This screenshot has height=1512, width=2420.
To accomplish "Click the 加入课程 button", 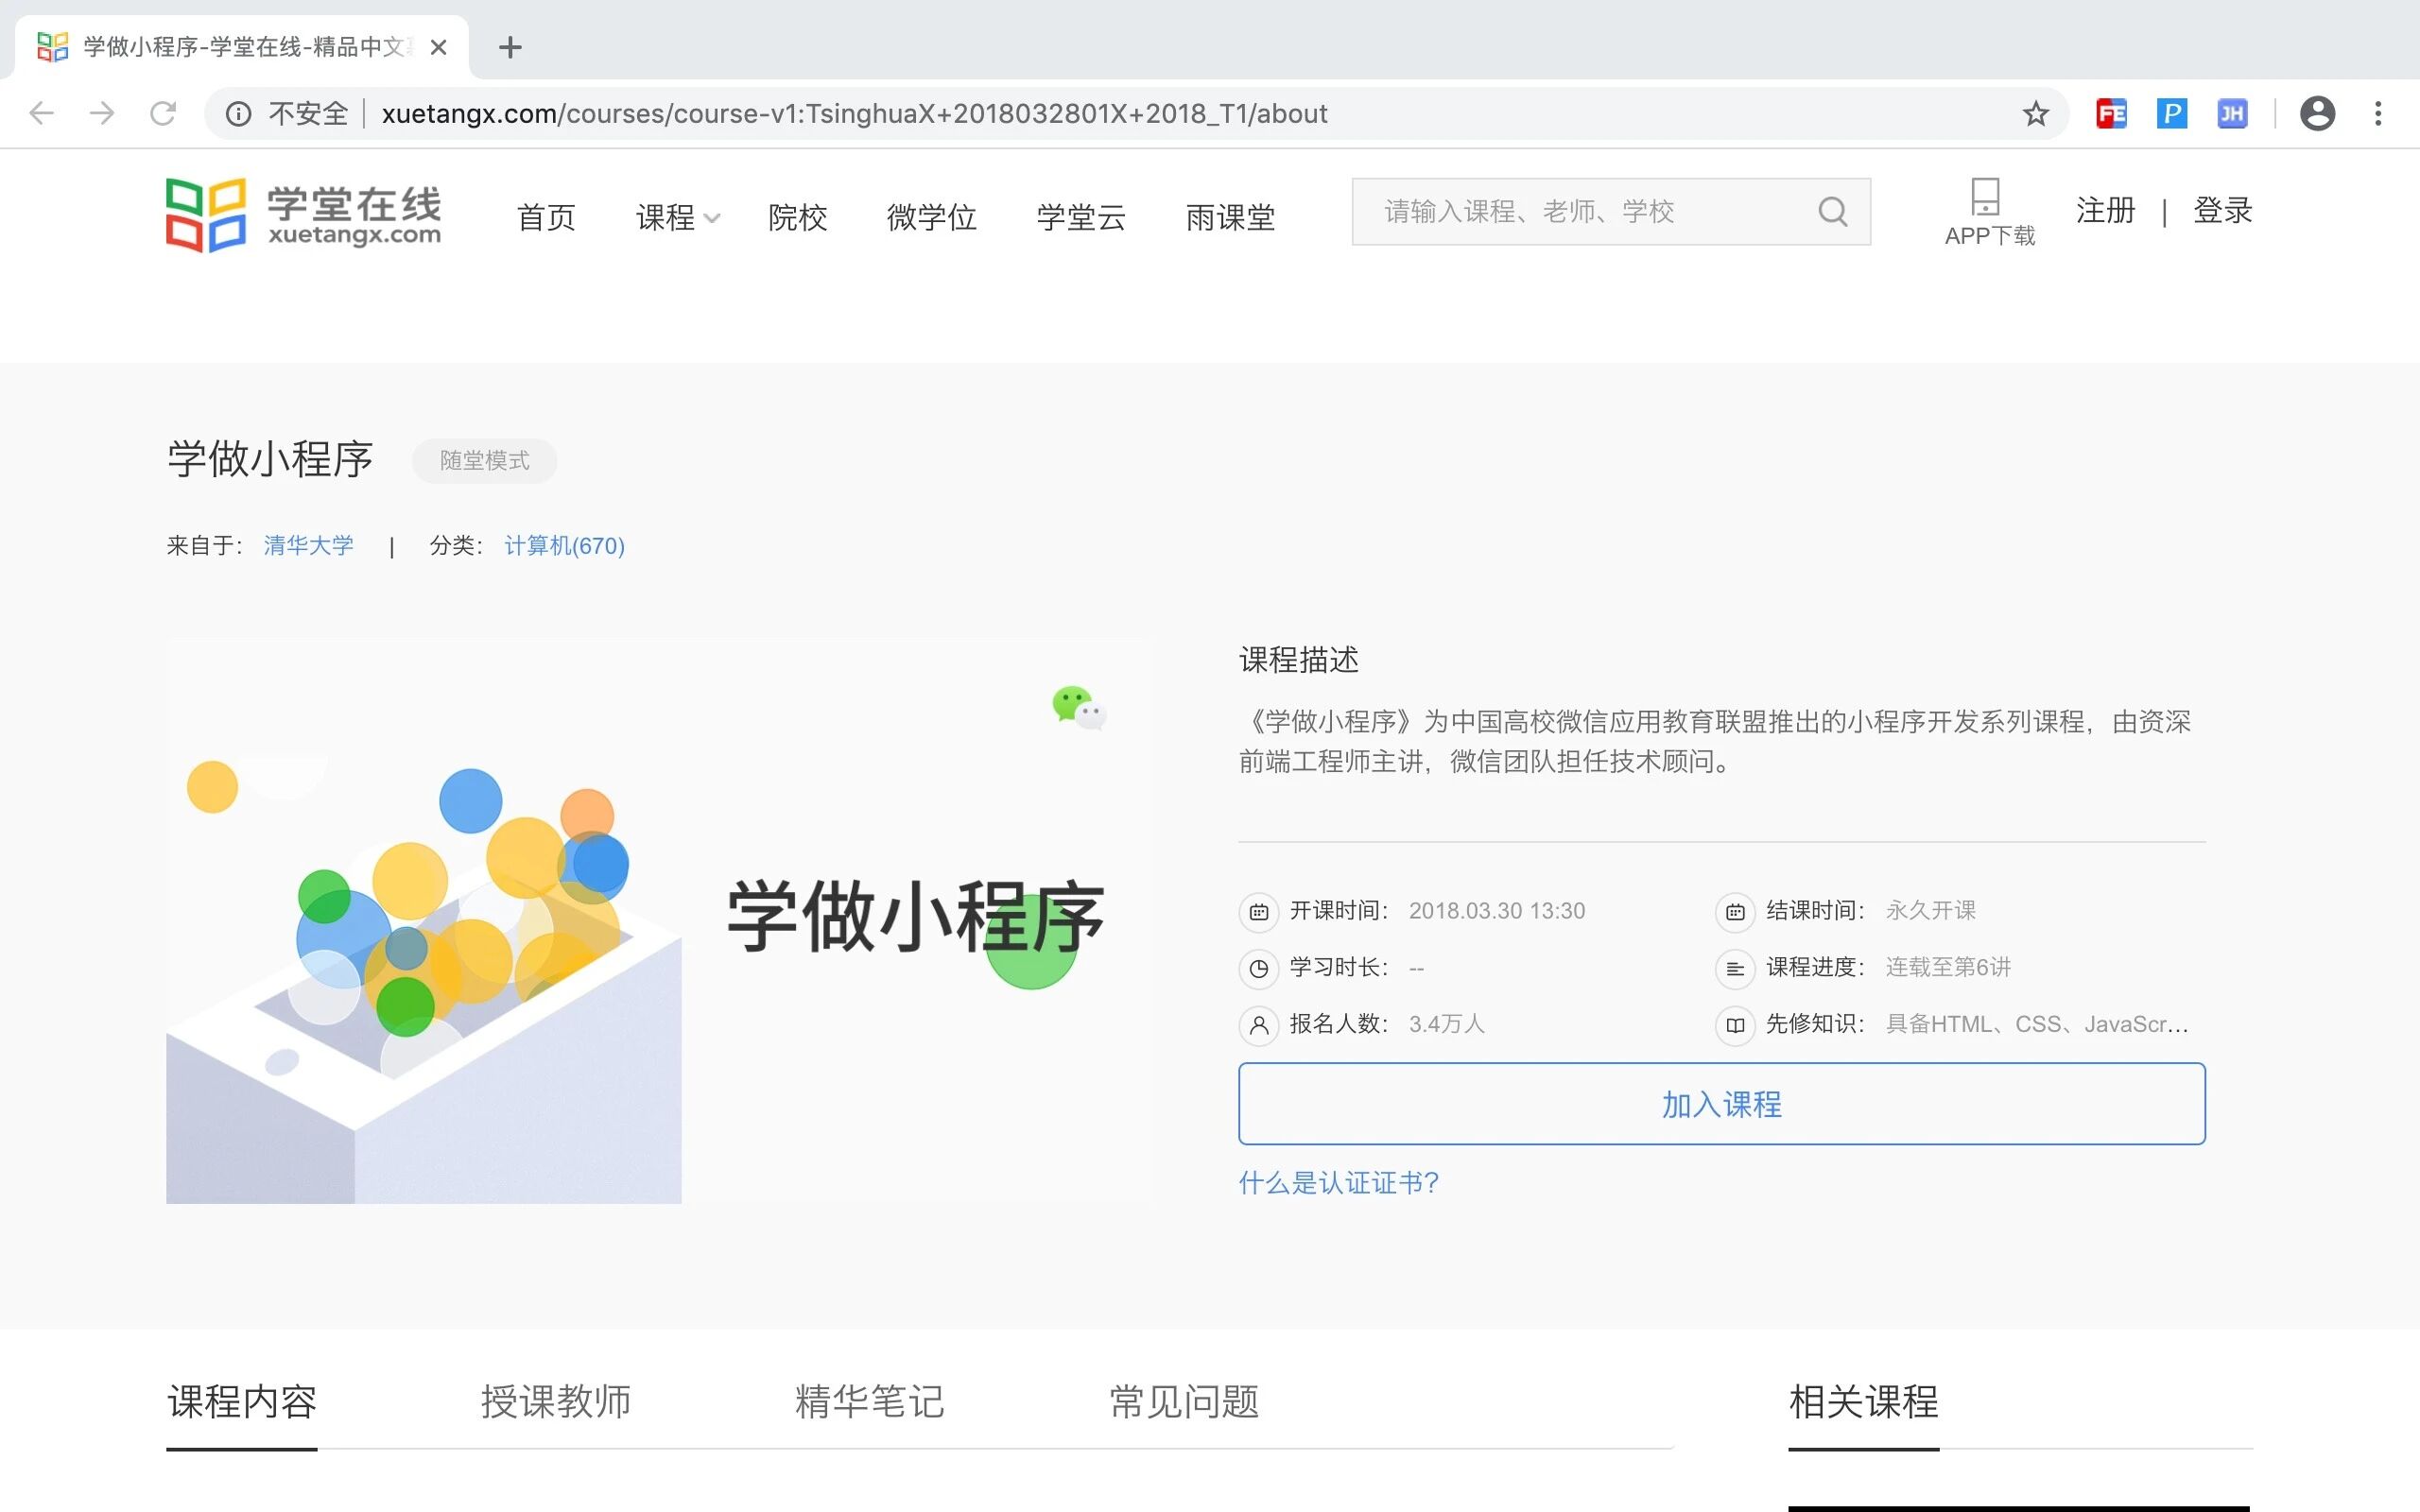I will pos(1721,1104).
